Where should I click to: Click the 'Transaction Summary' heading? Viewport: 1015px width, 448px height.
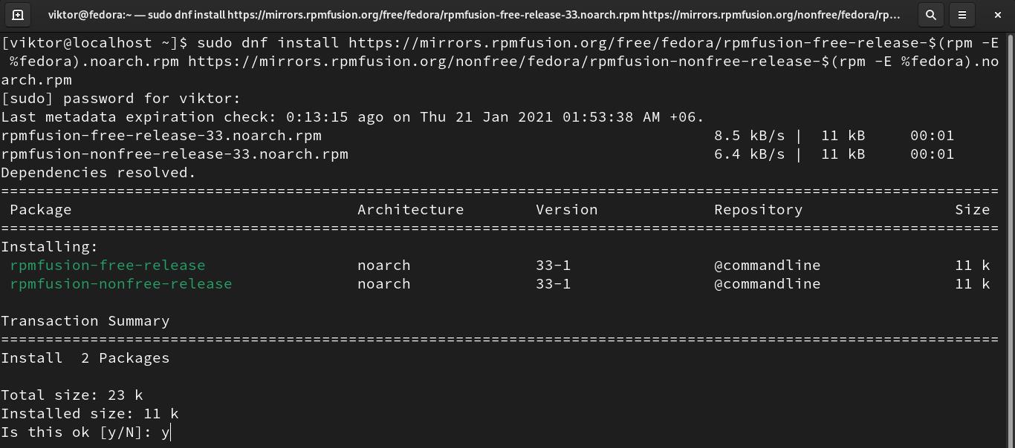tap(85, 321)
